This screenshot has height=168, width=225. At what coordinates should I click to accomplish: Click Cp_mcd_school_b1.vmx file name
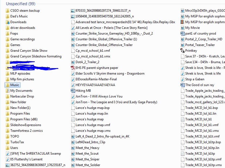[x=93, y=56]
